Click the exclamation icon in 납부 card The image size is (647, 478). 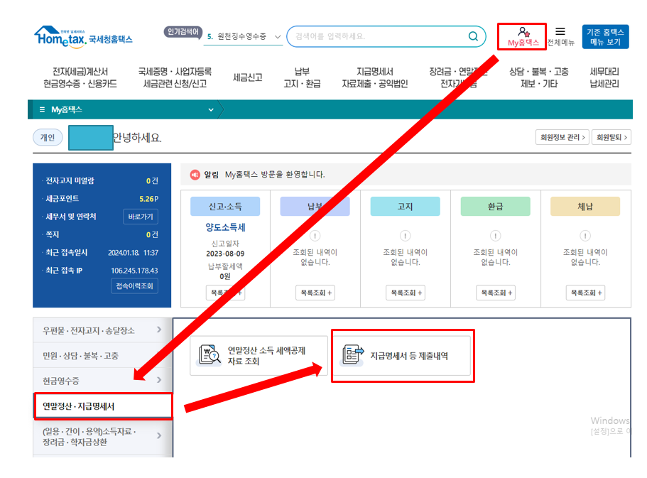point(315,235)
